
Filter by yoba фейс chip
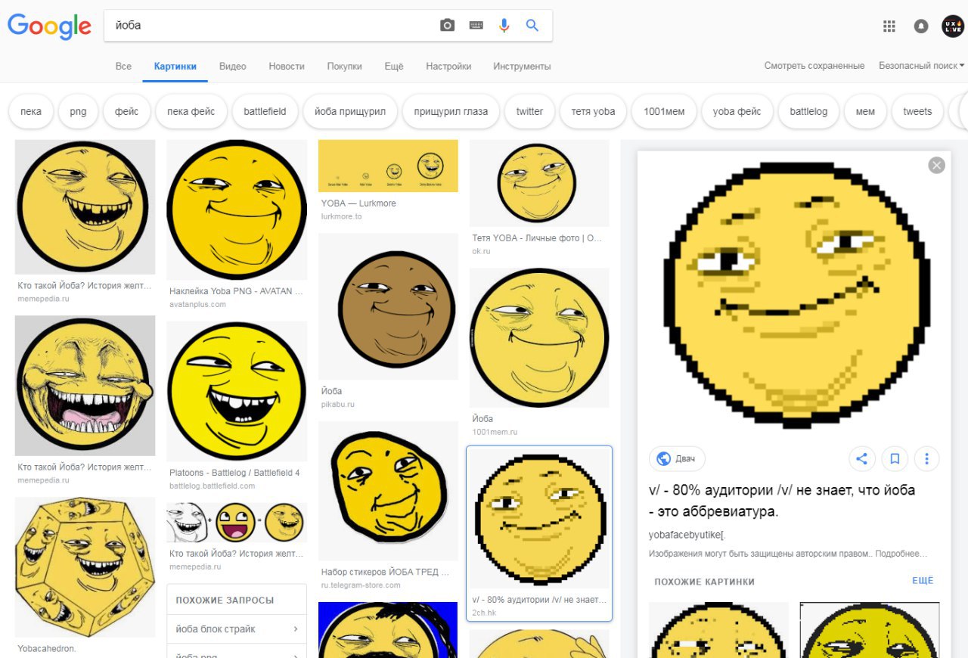click(737, 111)
